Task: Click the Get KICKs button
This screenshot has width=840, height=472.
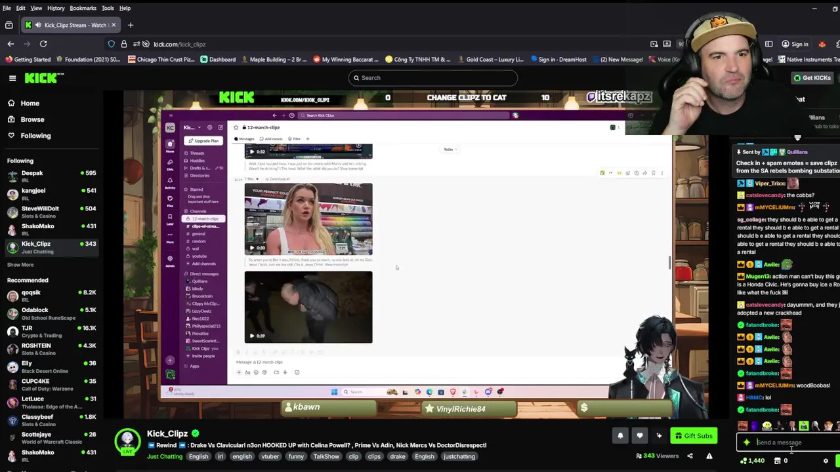Action: 812,78
